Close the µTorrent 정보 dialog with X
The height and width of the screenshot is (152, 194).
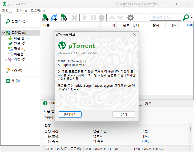coord(135,35)
